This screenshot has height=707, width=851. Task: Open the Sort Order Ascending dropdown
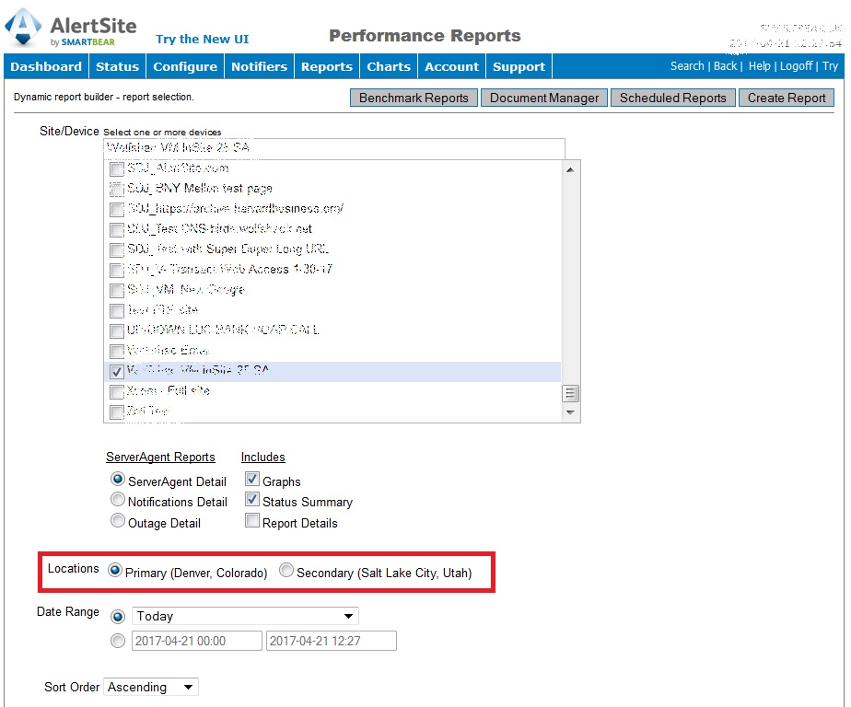coord(150,687)
